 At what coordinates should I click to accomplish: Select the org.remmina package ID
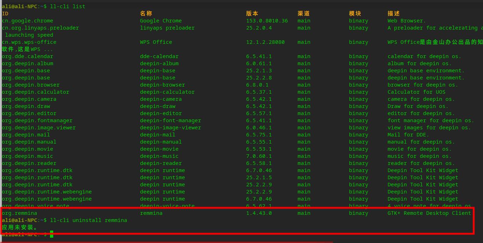(x=19, y=213)
